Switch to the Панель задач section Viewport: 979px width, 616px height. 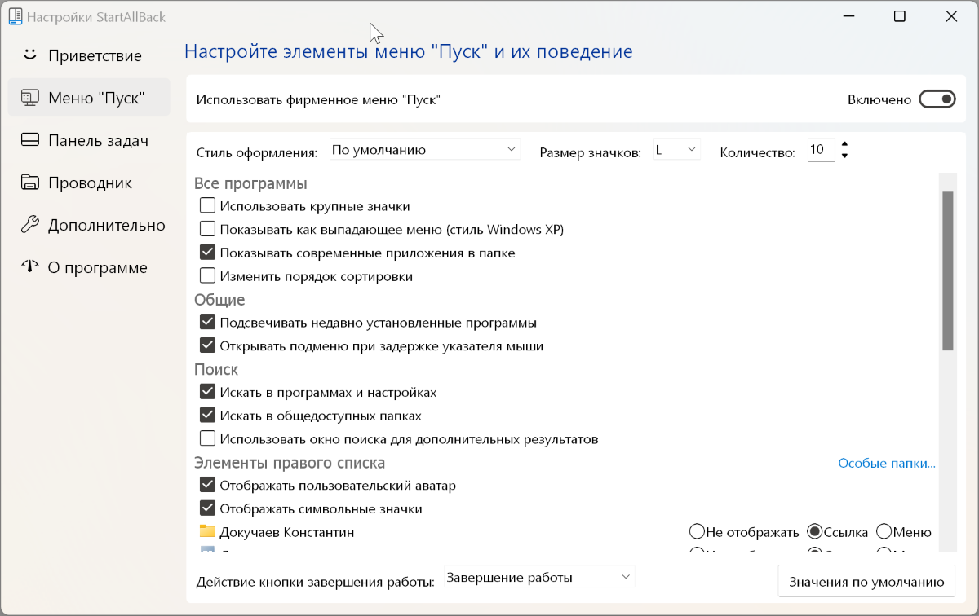click(89, 140)
